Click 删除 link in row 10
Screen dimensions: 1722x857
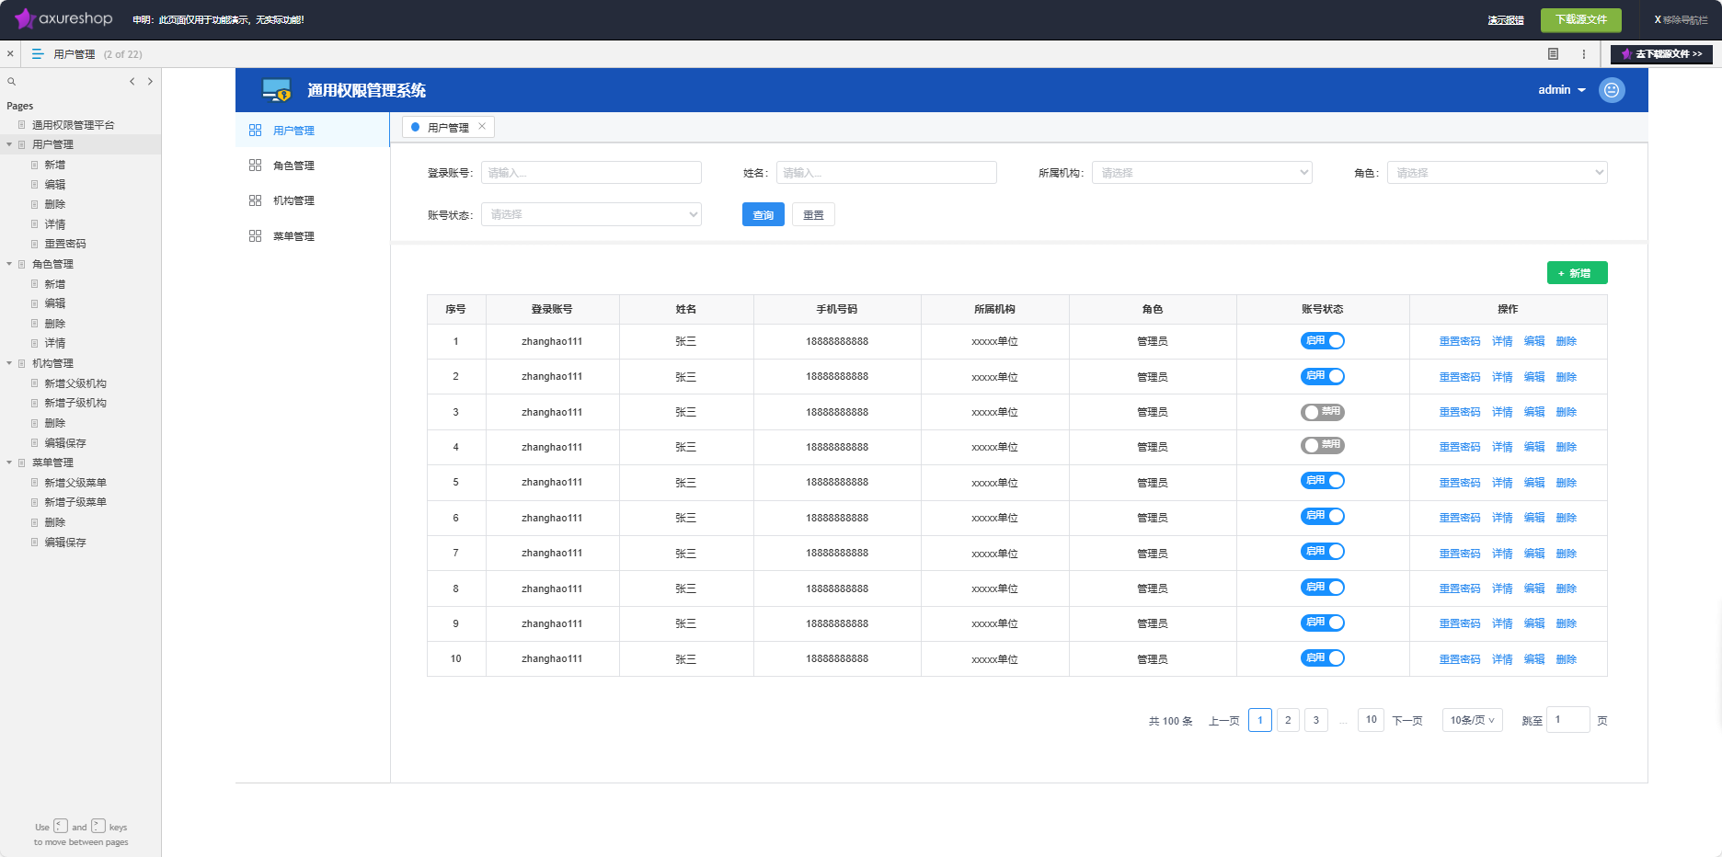1566,659
